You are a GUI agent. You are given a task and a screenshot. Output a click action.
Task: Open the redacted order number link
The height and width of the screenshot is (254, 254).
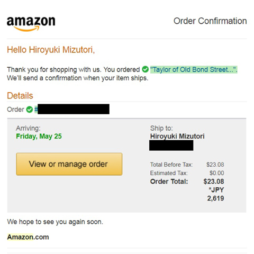point(72,109)
